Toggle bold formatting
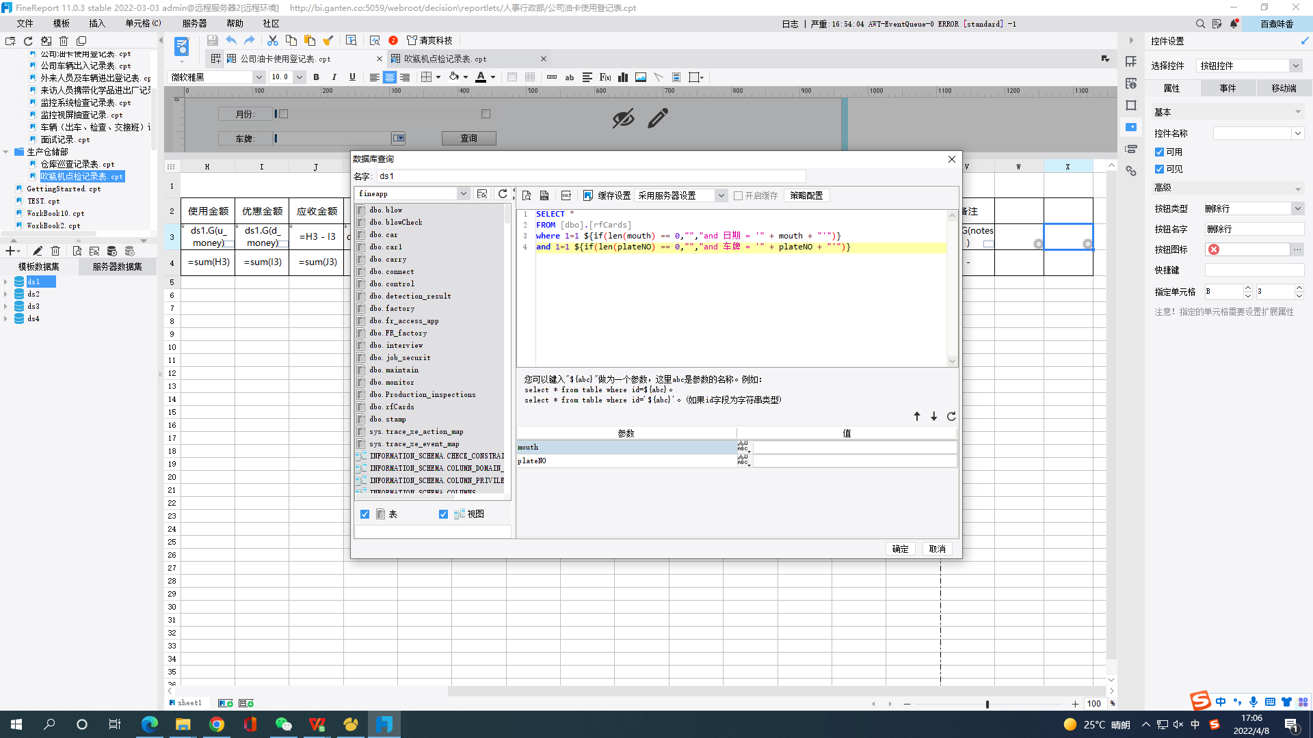Image resolution: width=1313 pixels, height=738 pixels. [316, 77]
